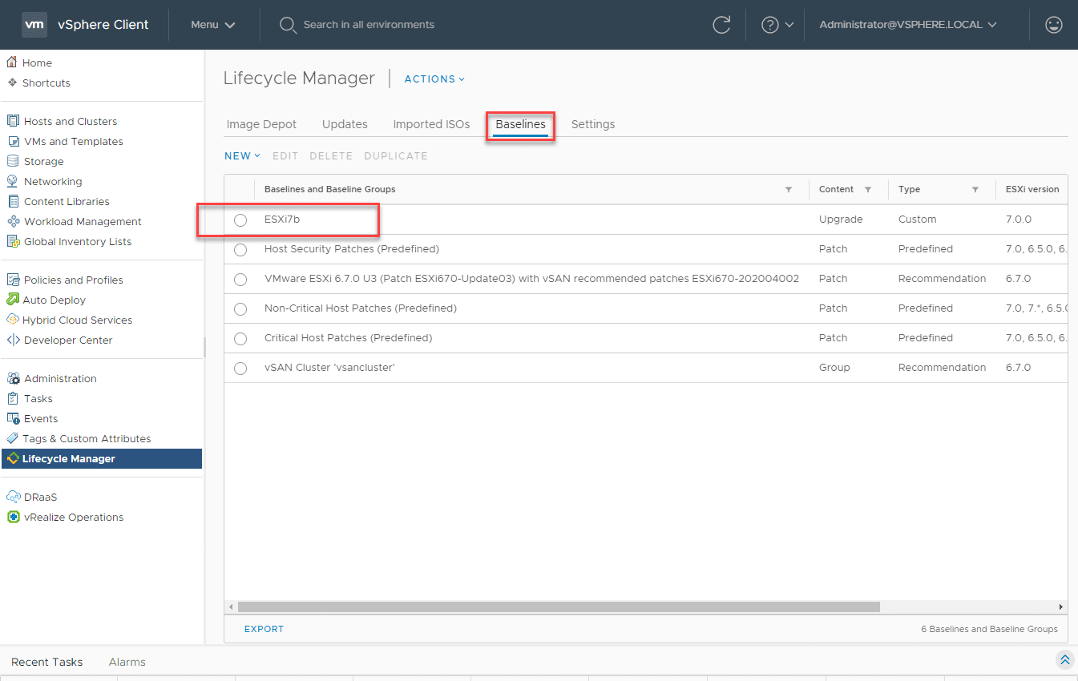This screenshot has height=681, width=1078.
Task: Open the NEW baseline dropdown
Action: tap(242, 156)
